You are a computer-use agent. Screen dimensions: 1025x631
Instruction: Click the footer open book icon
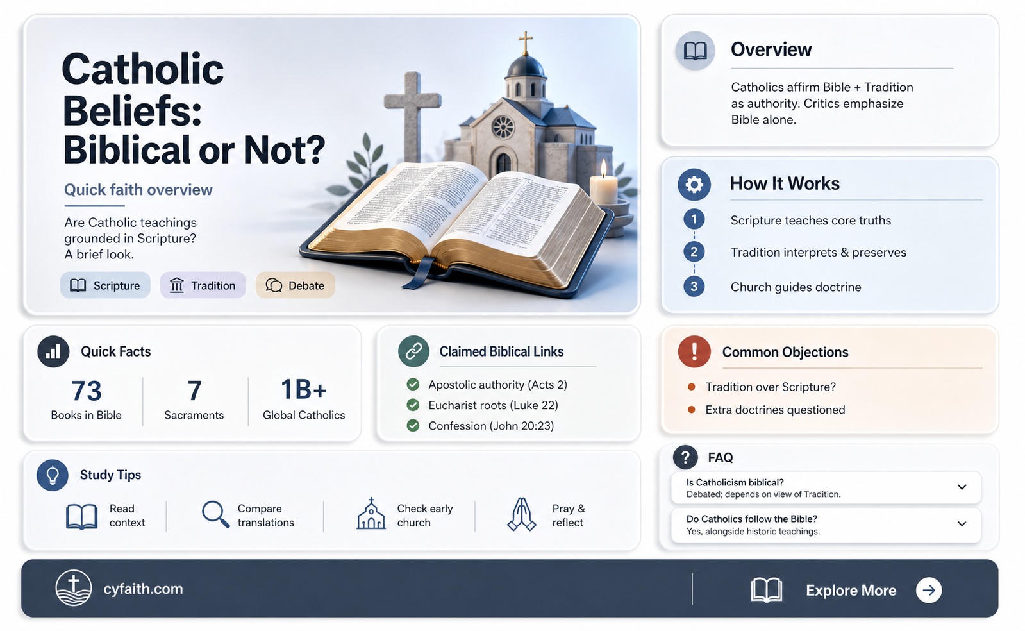pos(767,590)
